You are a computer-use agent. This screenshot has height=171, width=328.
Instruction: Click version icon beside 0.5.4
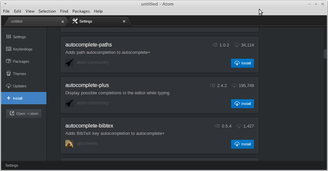(x=217, y=126)
